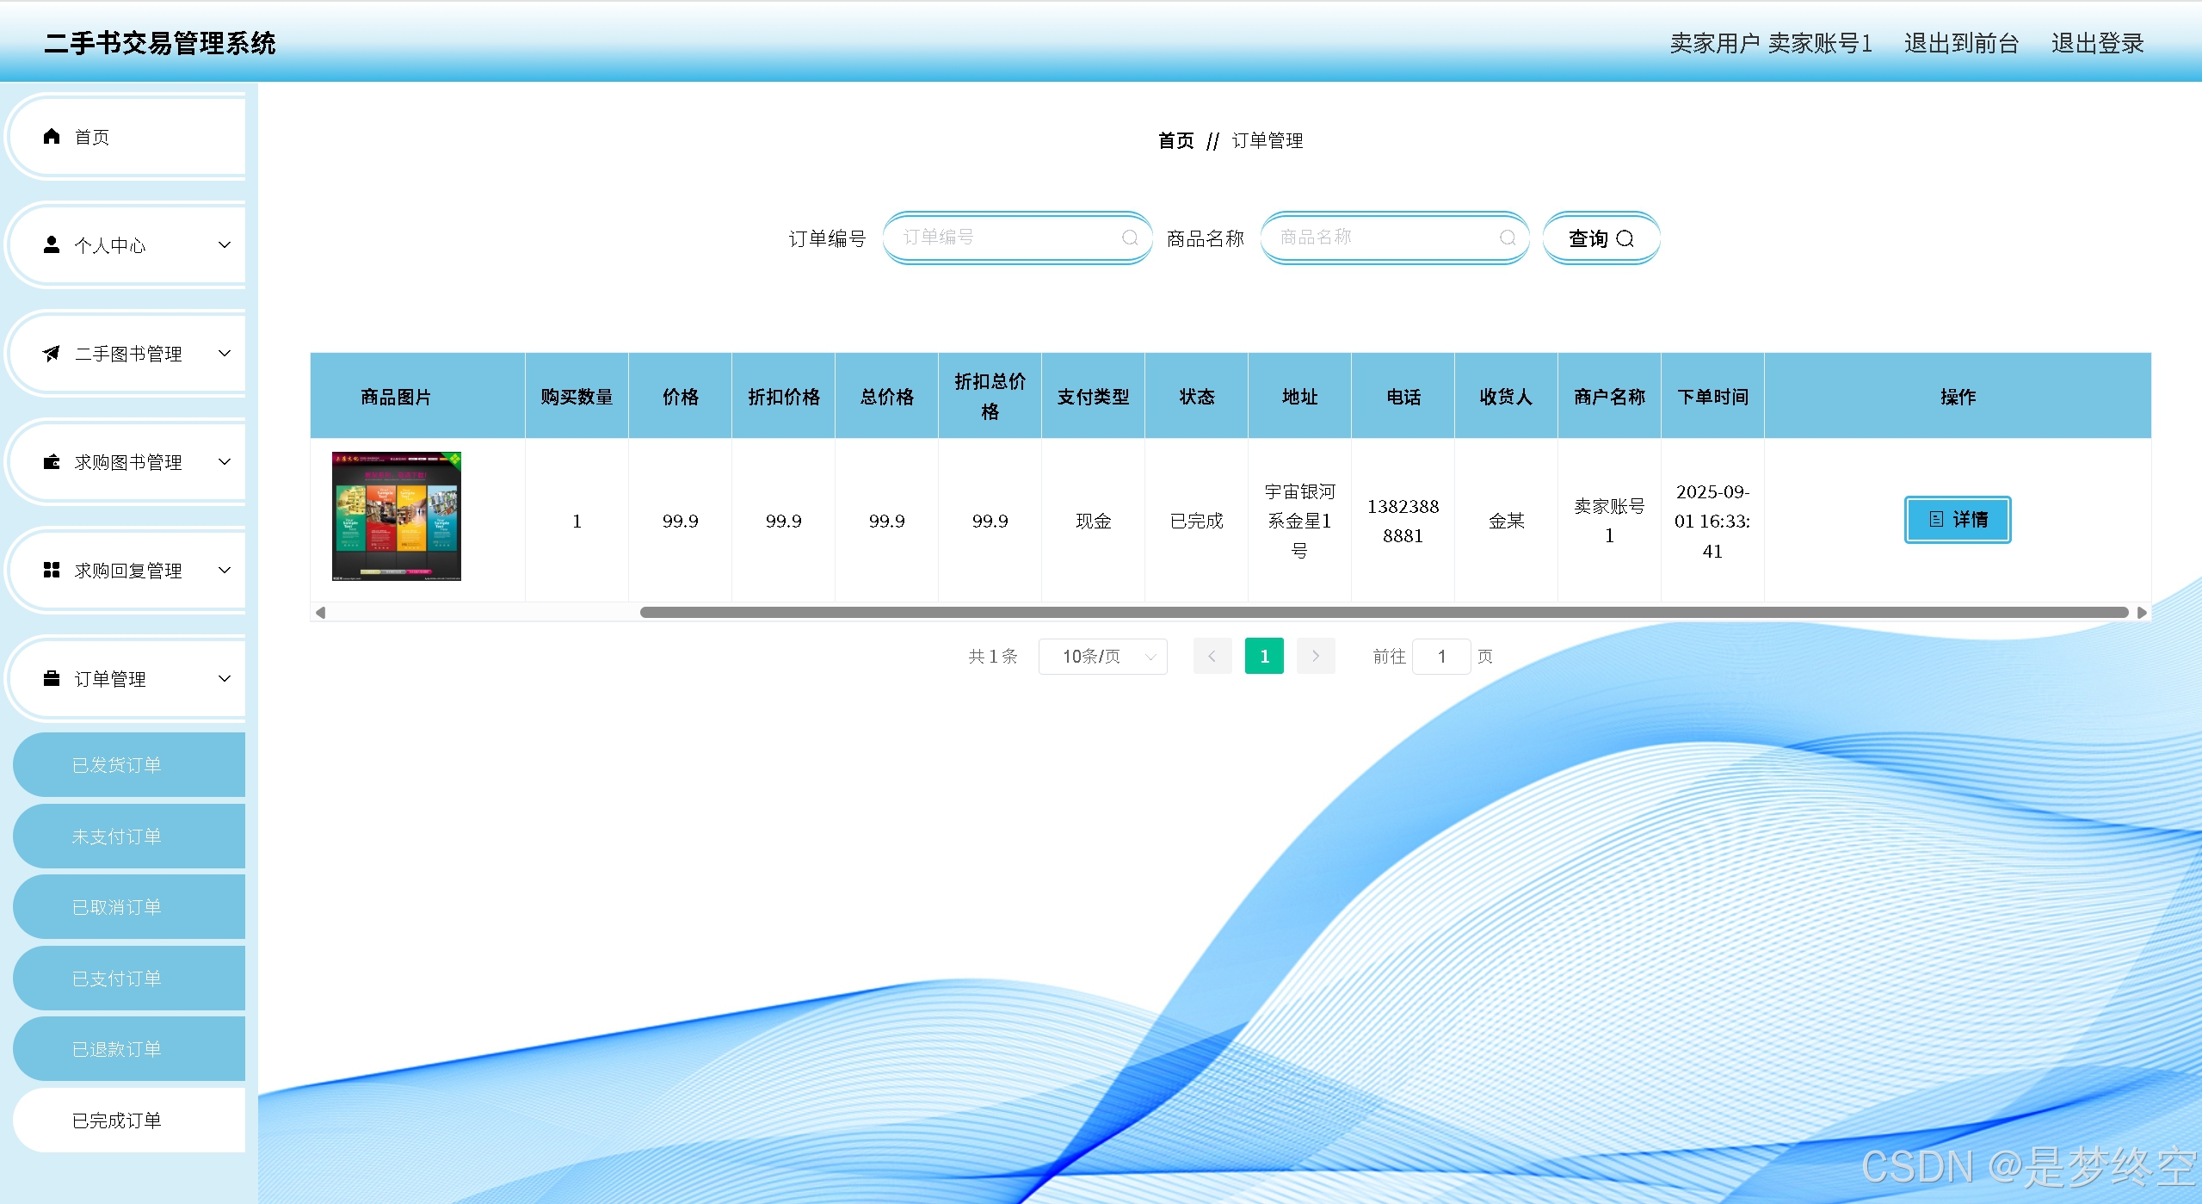
Task: Open 详情 for the completed order
Action: click(1958, 520)
